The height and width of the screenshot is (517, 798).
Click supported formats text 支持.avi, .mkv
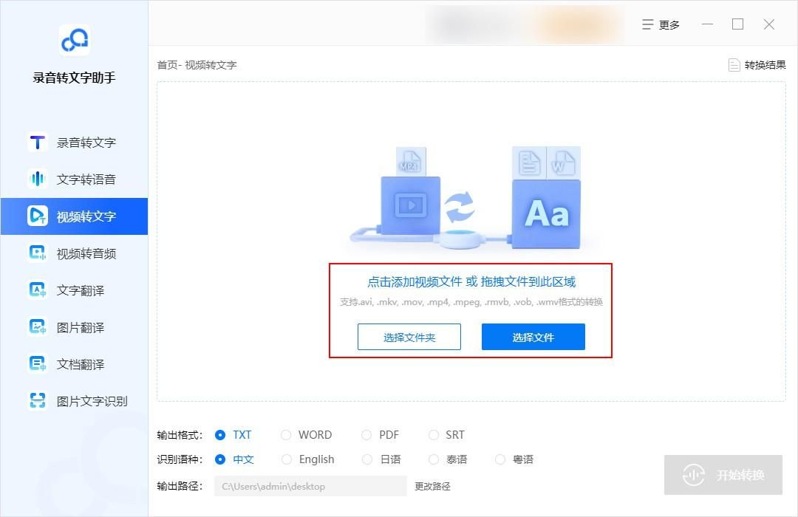[x=471, y=302]
